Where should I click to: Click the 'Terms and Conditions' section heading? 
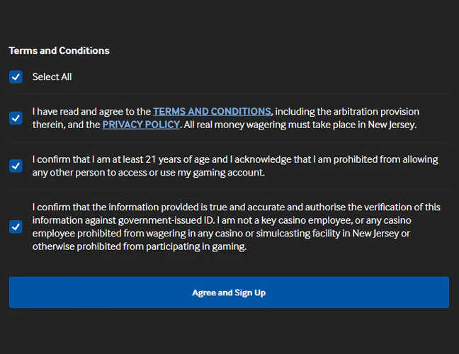[59, 51]
